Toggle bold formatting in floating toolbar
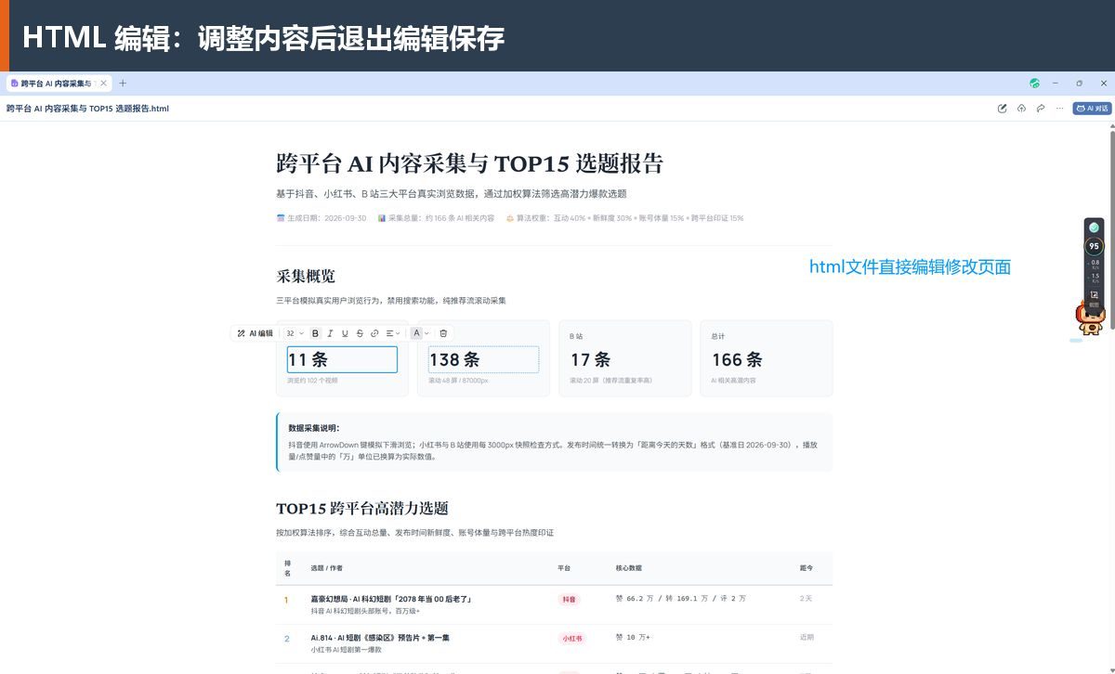The height and width of the screenshot is (674, 1115). (x=315, y=333)
